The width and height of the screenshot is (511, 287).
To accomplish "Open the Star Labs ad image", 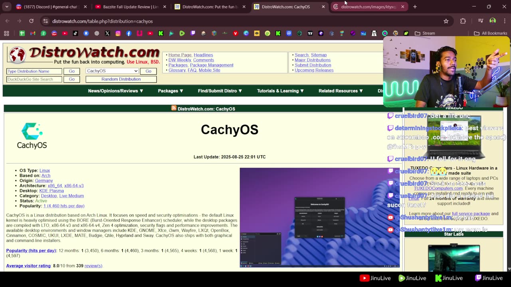I will (x=454, y=258).
